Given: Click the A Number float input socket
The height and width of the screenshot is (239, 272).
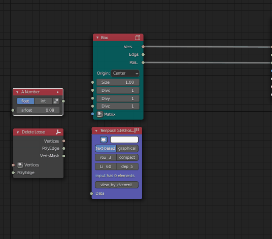Looking at the screenshot, I should tap(13, 110).
